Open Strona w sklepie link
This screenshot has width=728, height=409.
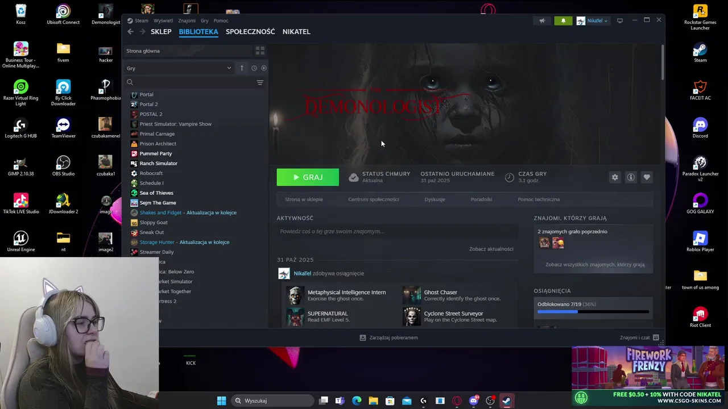click(x=304, y=199)
